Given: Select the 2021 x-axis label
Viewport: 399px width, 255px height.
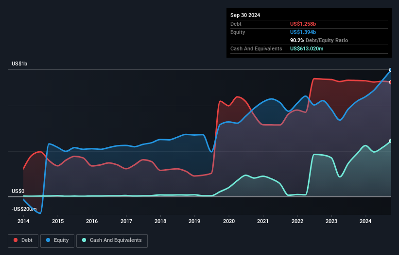Looking at the screenshot, I should [x=263, y=221].
